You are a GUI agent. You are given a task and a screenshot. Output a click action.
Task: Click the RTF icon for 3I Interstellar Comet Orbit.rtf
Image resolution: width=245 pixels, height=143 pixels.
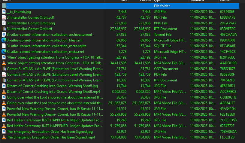[x=4, y=29]
